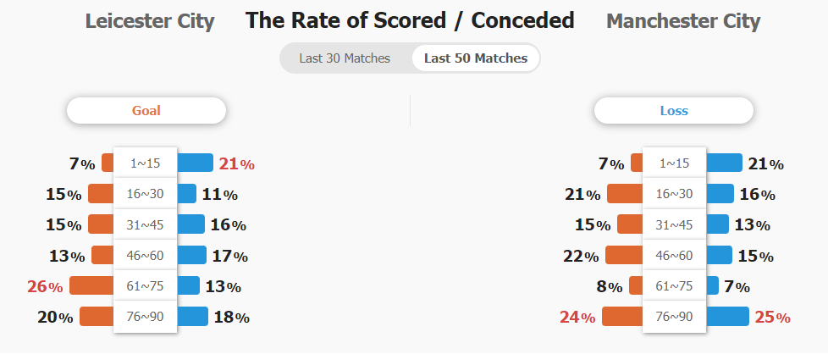828x354 pixels.
Task: Select the Last 50 Matches tab
Action: (476, 58)
